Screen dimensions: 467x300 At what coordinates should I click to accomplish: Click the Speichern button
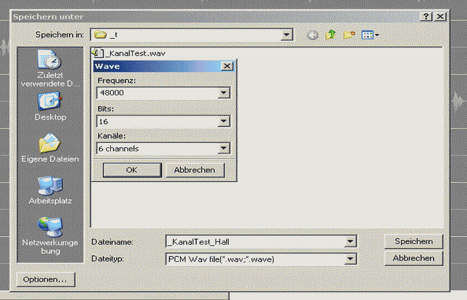pyautogui.click(x=414, y=241)
